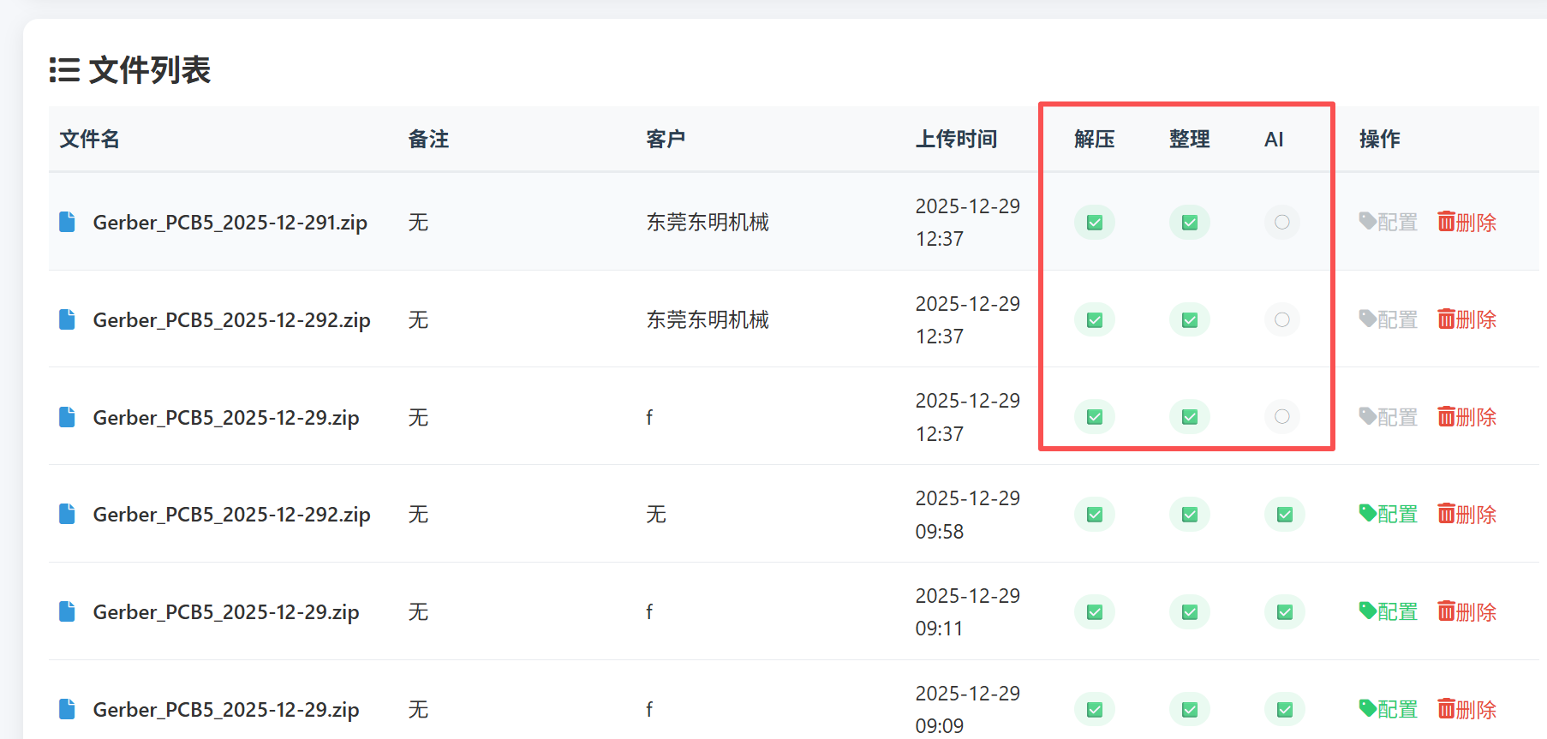
Task: Open 配置 for file uploaded 09:09
Action: click(1389, 709)
